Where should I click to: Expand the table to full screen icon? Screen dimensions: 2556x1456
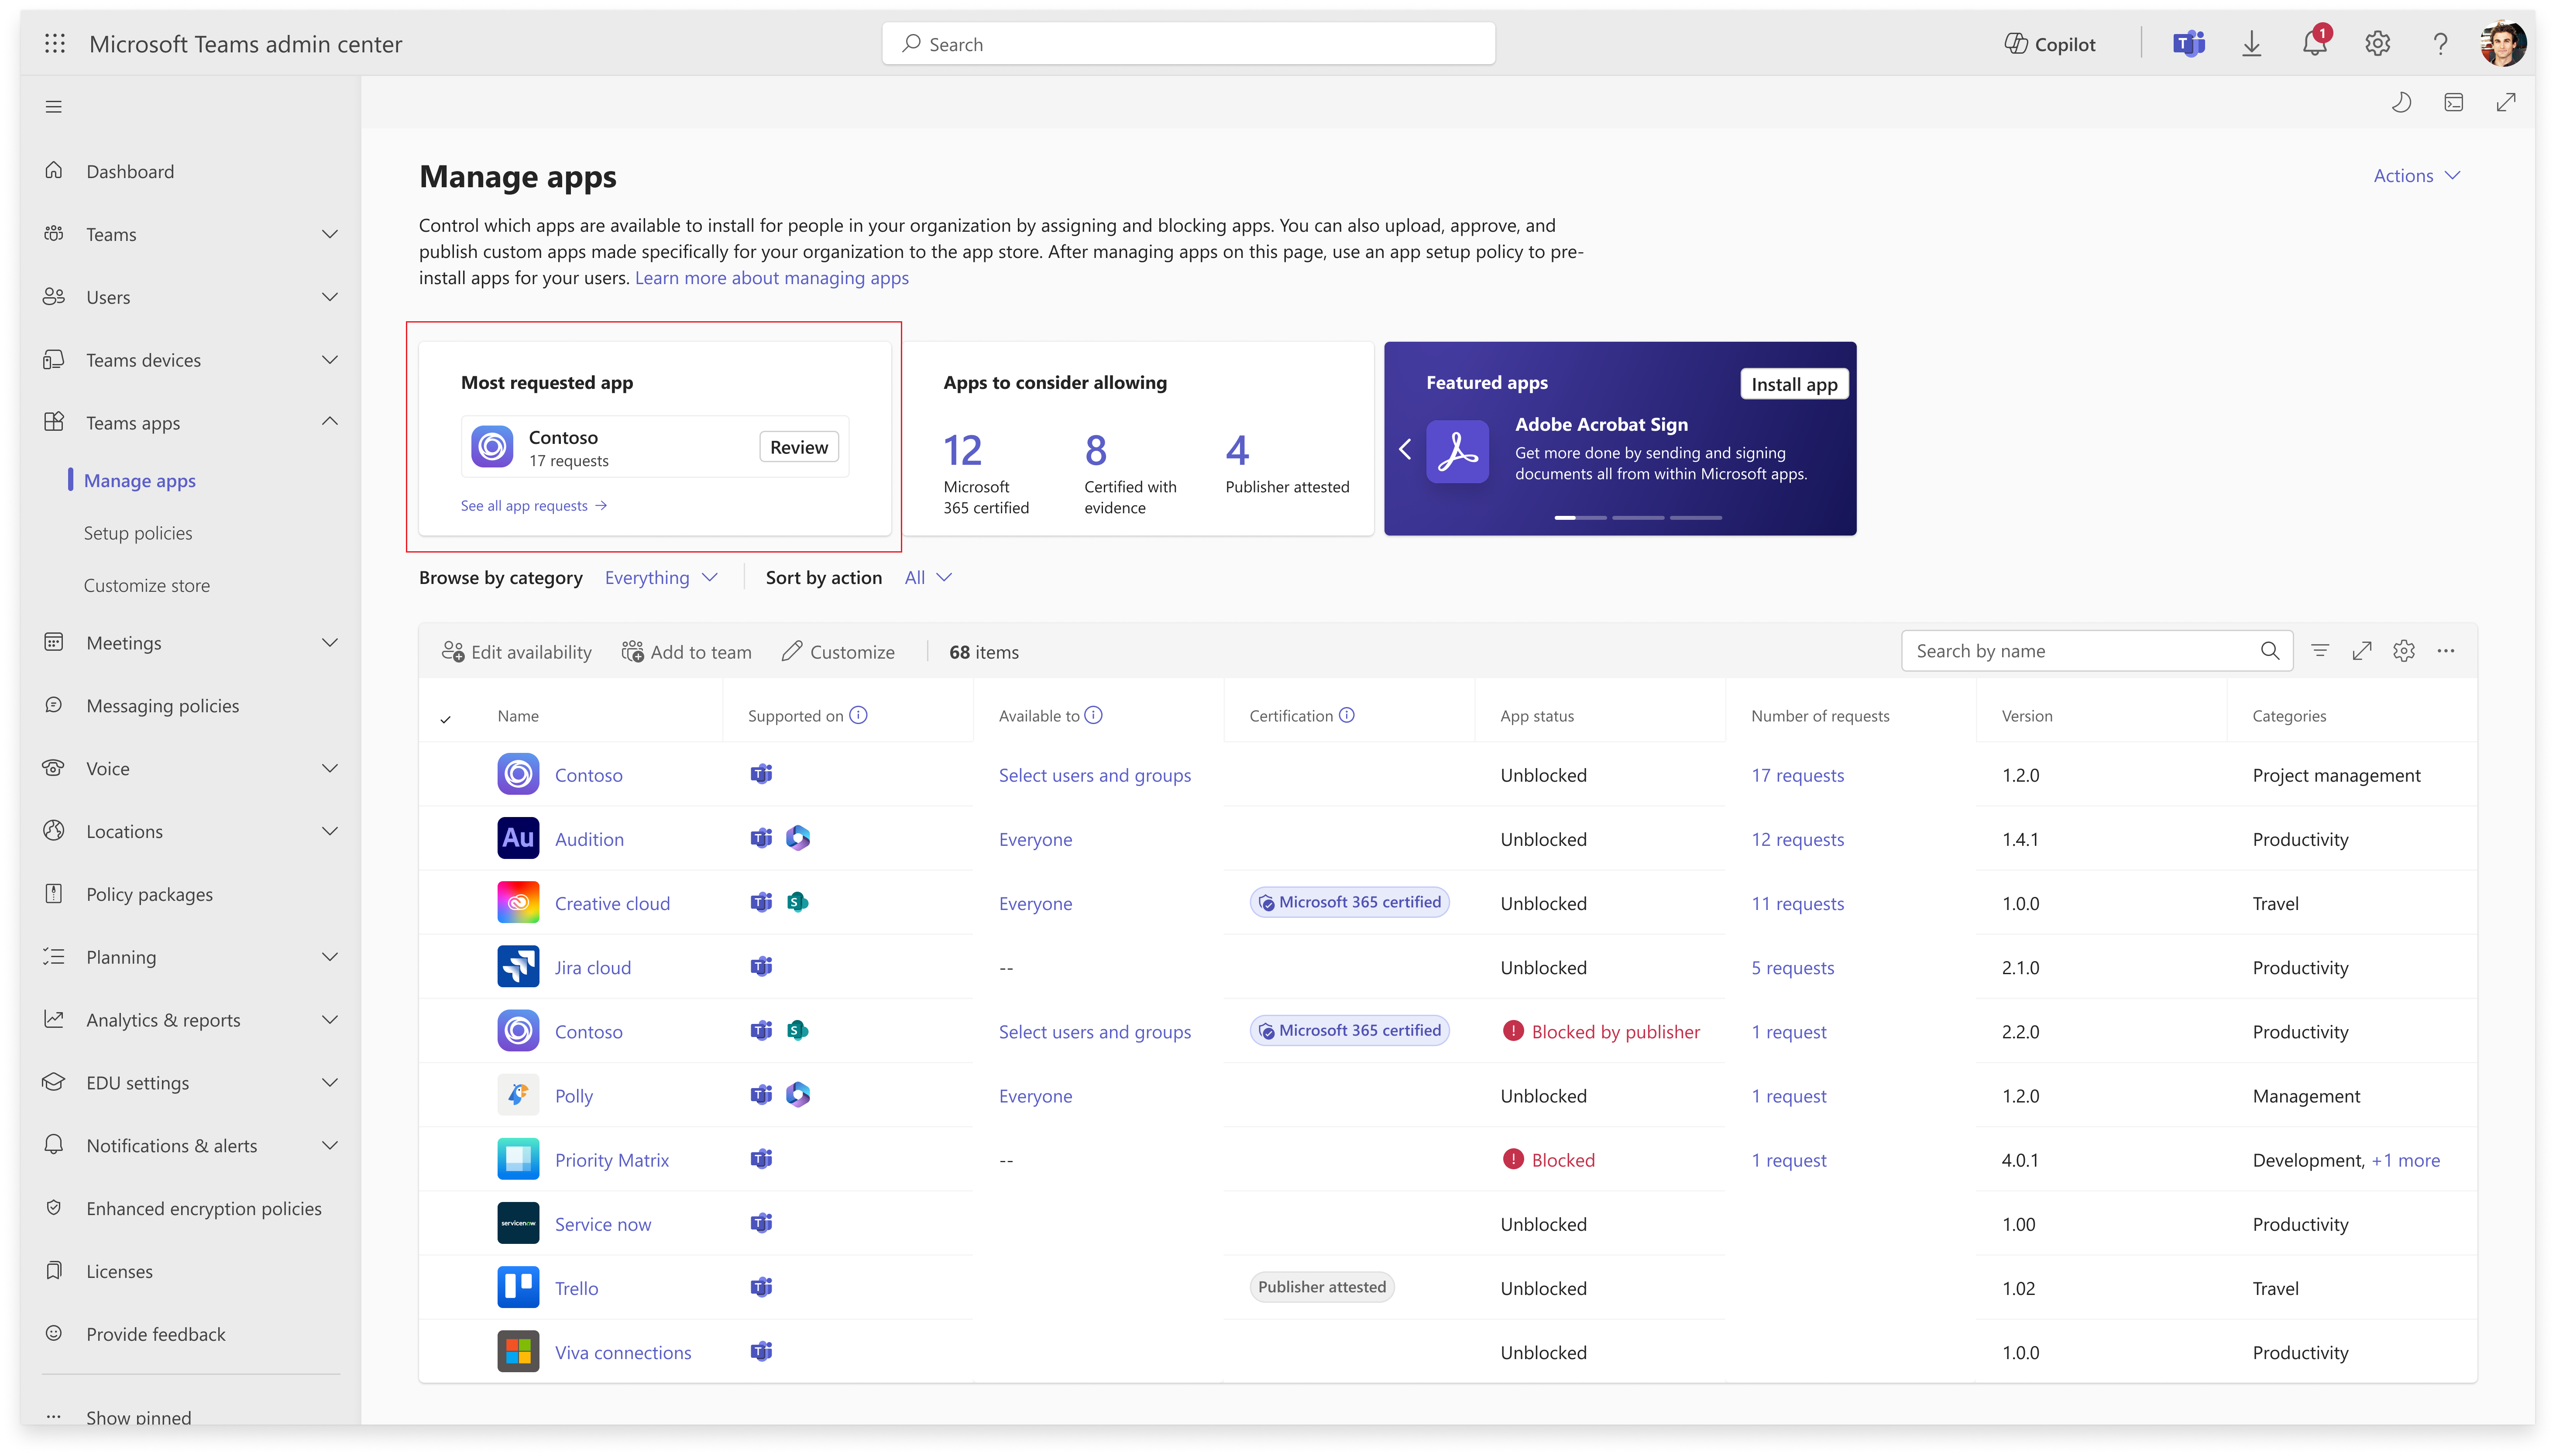point(2362,651)
